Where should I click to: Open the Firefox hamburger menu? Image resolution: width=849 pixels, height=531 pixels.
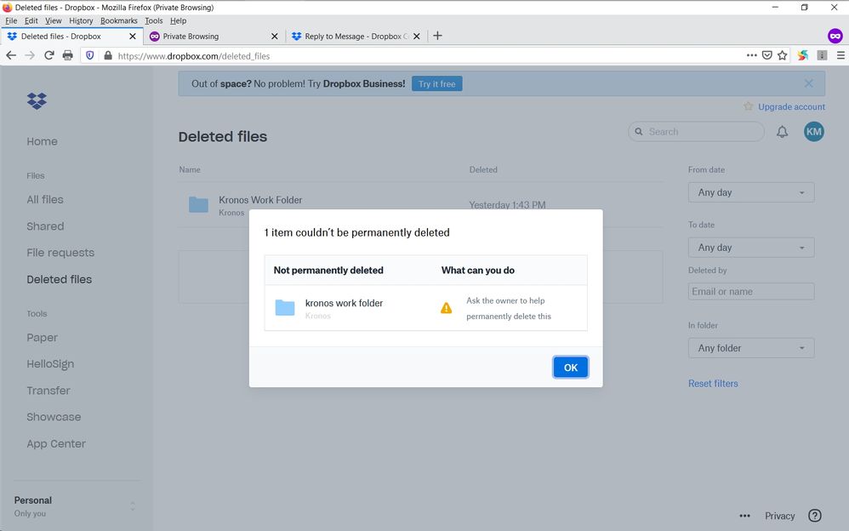point(840,55)
